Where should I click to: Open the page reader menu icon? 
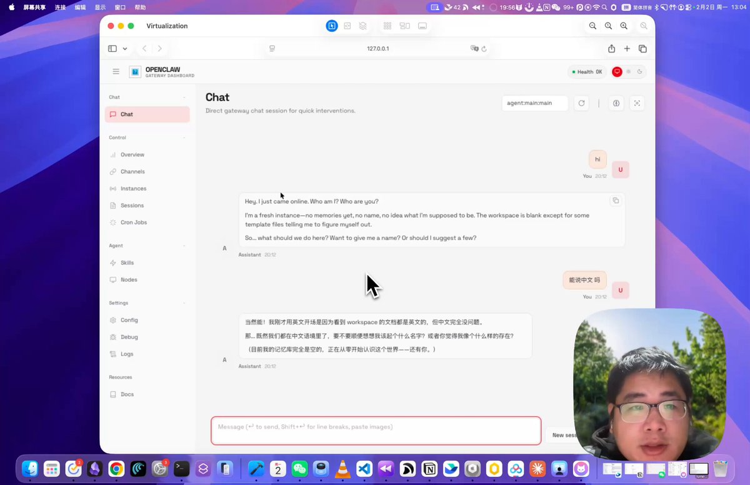point(272,49)
